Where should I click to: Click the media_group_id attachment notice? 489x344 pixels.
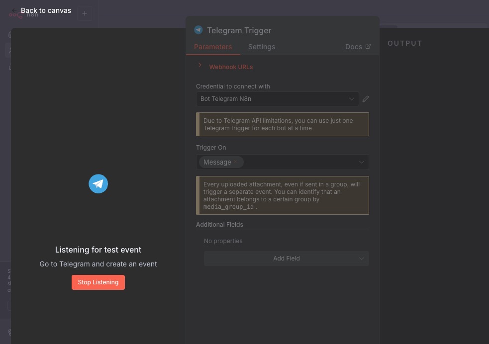pos(283,195)
